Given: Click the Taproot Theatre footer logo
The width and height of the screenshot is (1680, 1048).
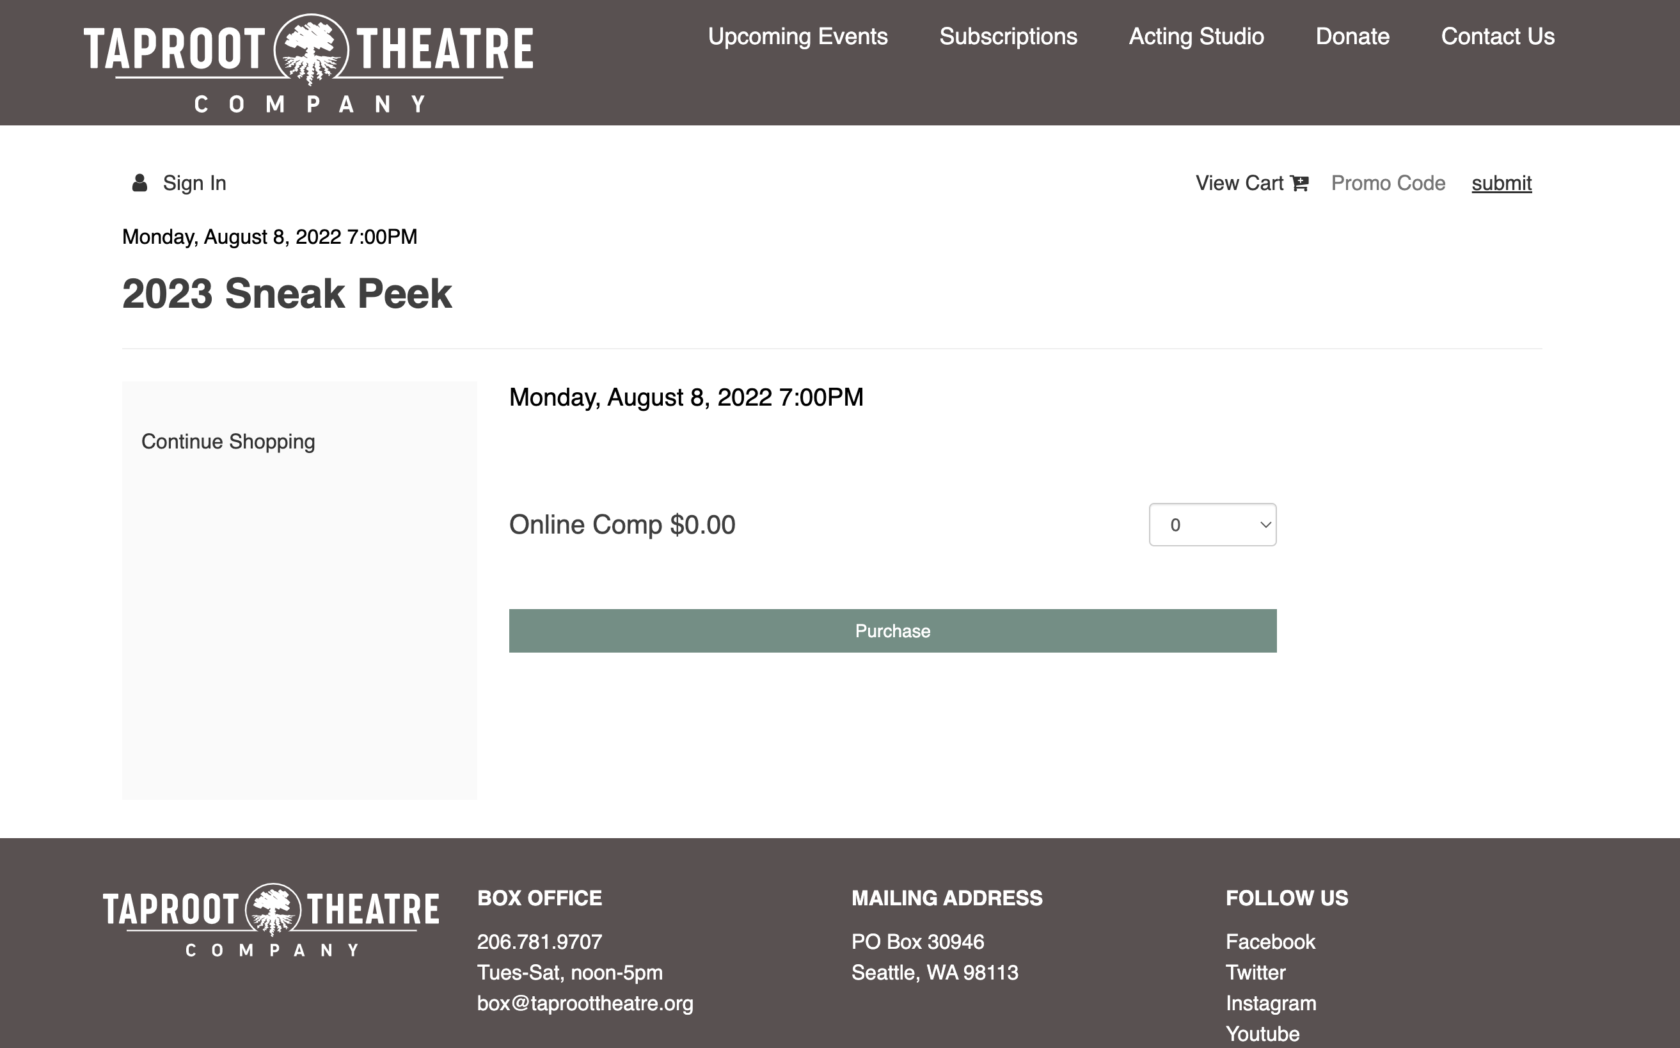Looking at the screenshot, I should (x=271, y=921).
